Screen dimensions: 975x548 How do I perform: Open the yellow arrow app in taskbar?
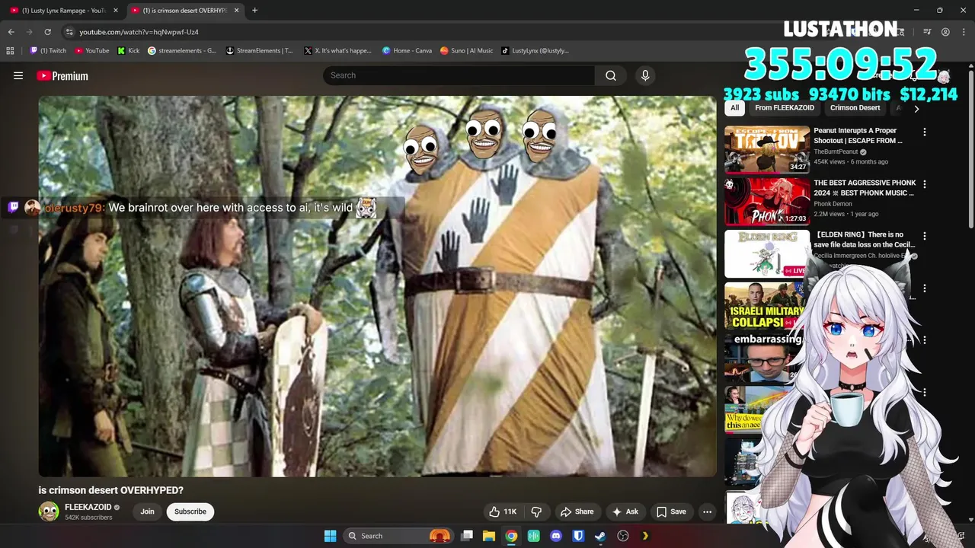point(645,536)
